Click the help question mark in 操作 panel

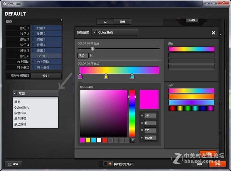pos(61,20)
